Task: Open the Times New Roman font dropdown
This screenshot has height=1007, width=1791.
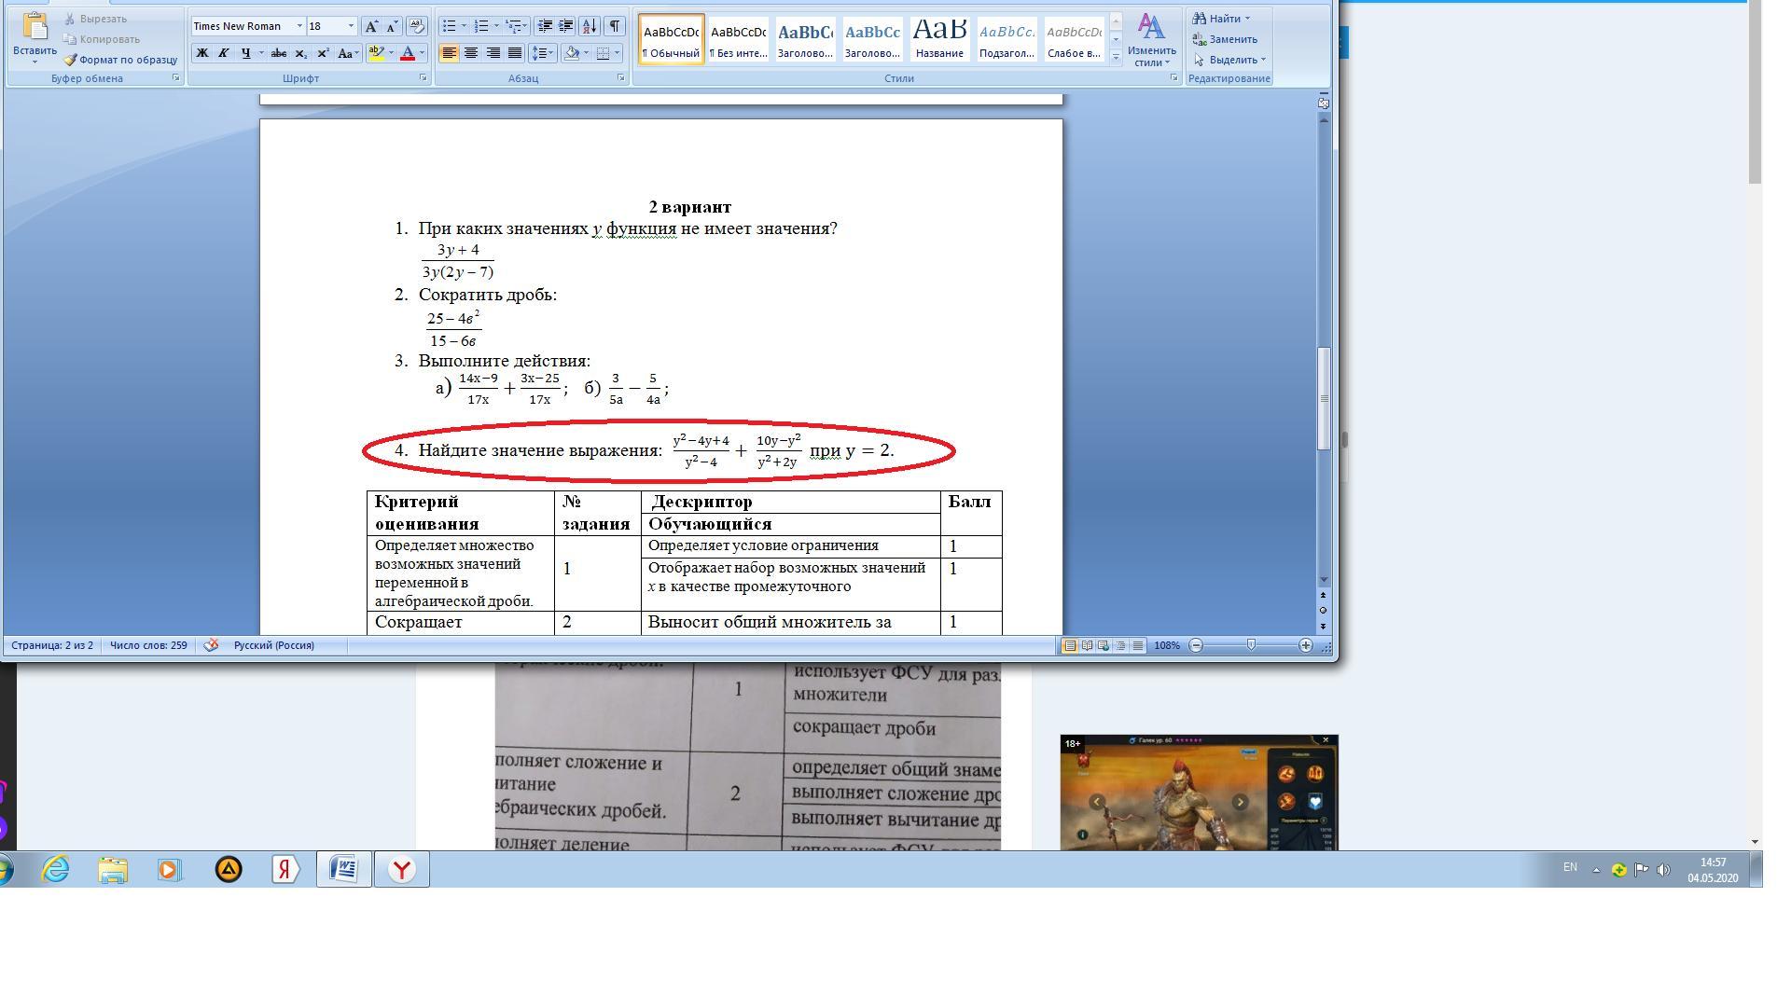Action: pos(299,26)
